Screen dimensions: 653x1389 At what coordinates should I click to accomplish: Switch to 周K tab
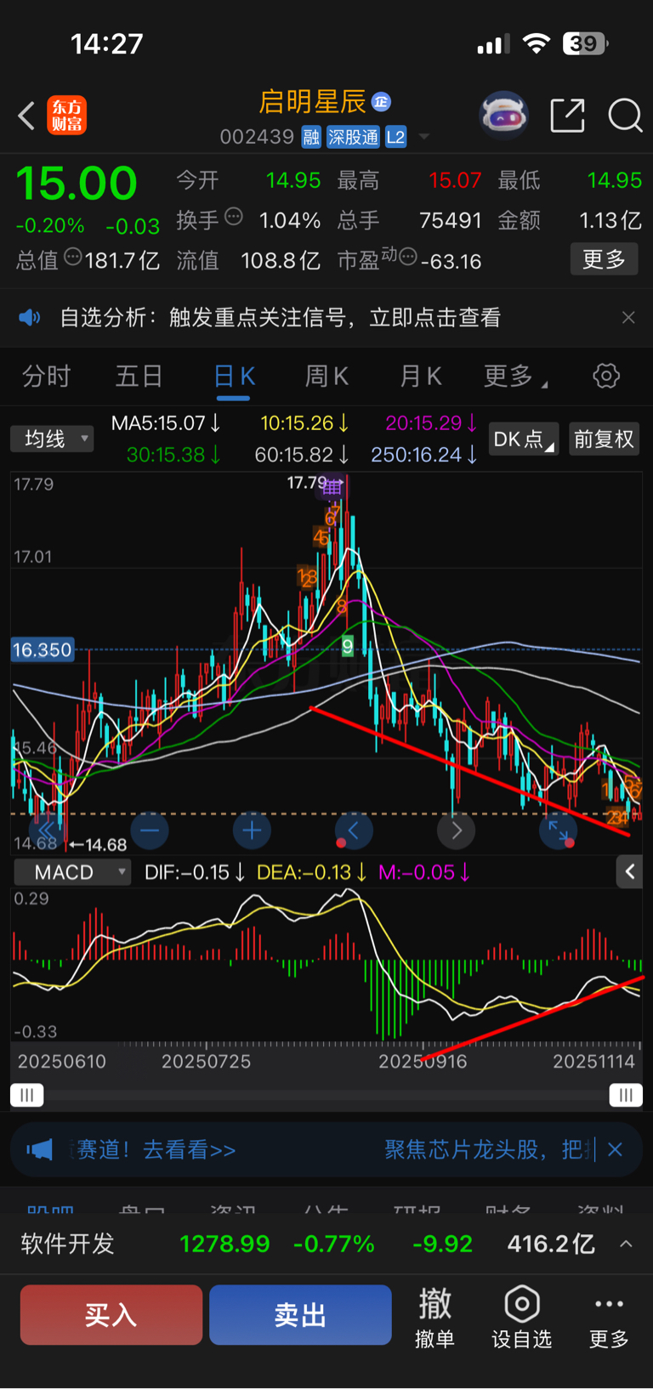326,376
